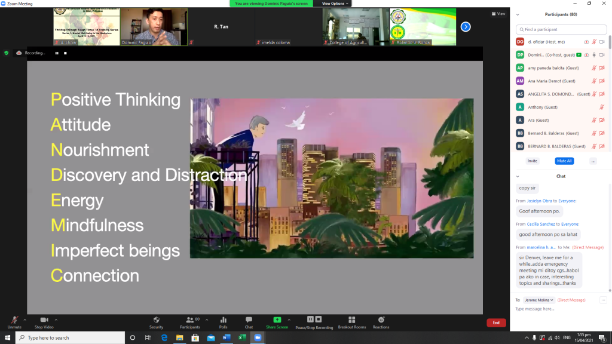Image resolution: width=612 pixels, height=344 pixels.
Task: Click Windows taskbar search box
Action: tap(71, 338)
